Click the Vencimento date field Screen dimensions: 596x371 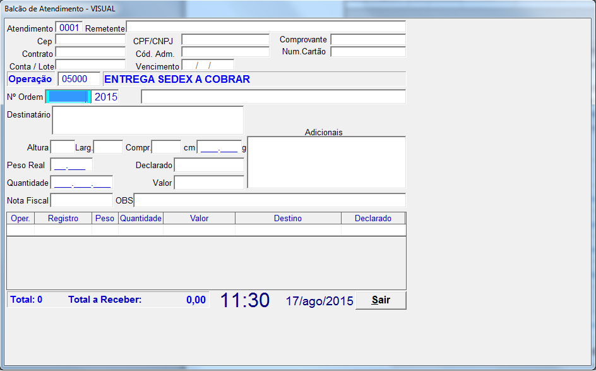(208, 64)
